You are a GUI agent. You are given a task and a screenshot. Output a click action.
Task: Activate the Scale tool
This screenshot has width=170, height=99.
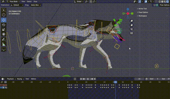pyautogui.click(x=4, y=30)
